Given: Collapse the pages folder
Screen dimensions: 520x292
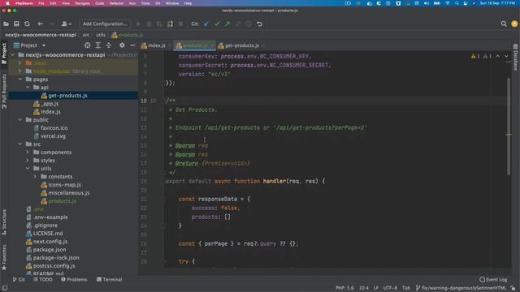Looking at the screenshot, I should click(x=19, y=79).
